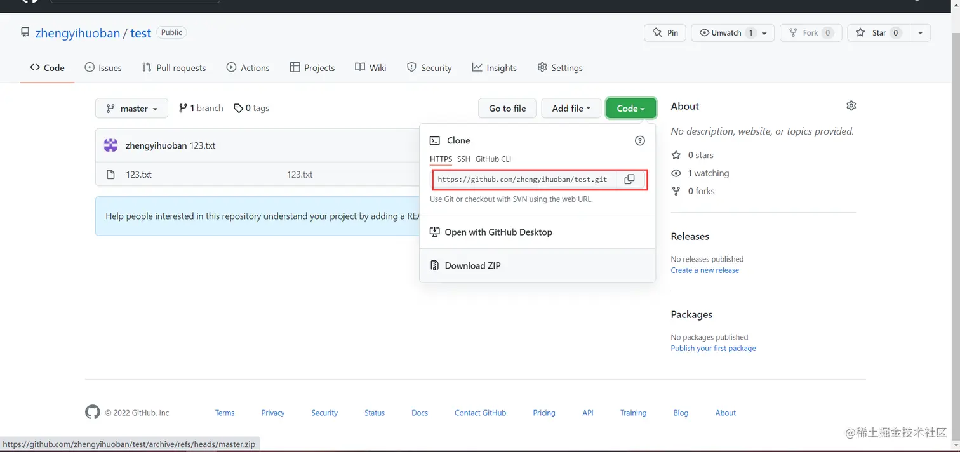960x452 pixels.
Task: Open repository About settings gear
Action: coord(851,106)
